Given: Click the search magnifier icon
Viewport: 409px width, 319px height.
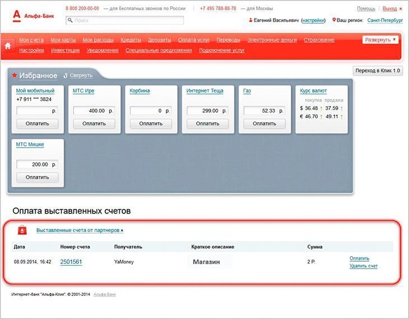Looking at the screenshot, I should click(x=70, y=20).
